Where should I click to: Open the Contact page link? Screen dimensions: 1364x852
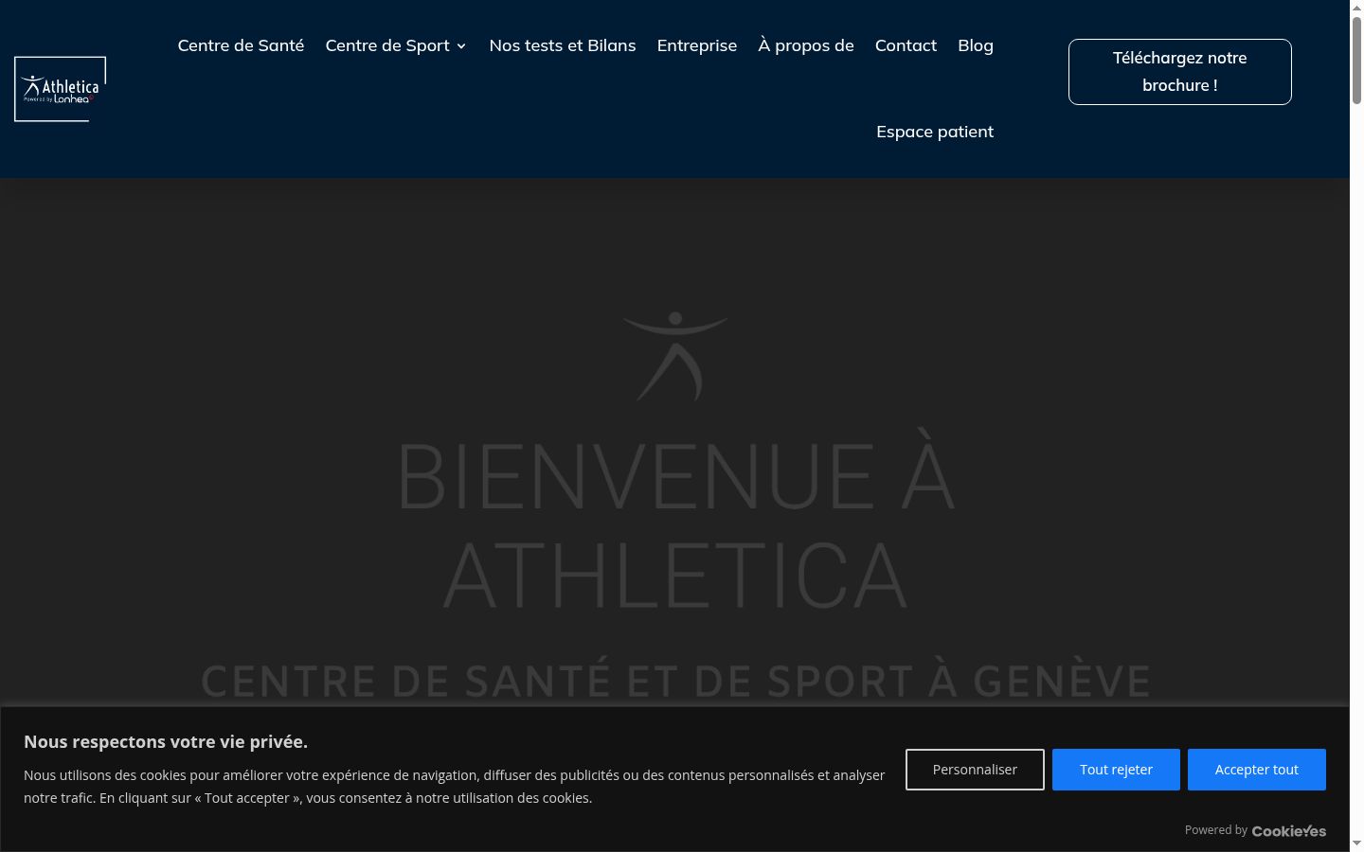[x=906, y=45]
